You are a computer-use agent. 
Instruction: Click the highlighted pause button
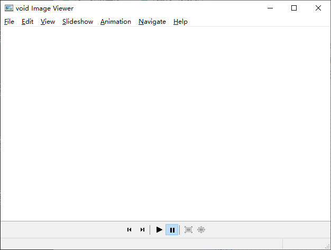coord(172,230)
